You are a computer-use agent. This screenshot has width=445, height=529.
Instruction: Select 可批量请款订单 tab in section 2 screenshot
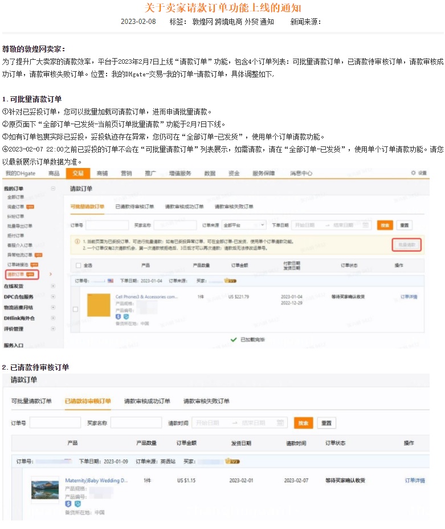tap(31, 401)
